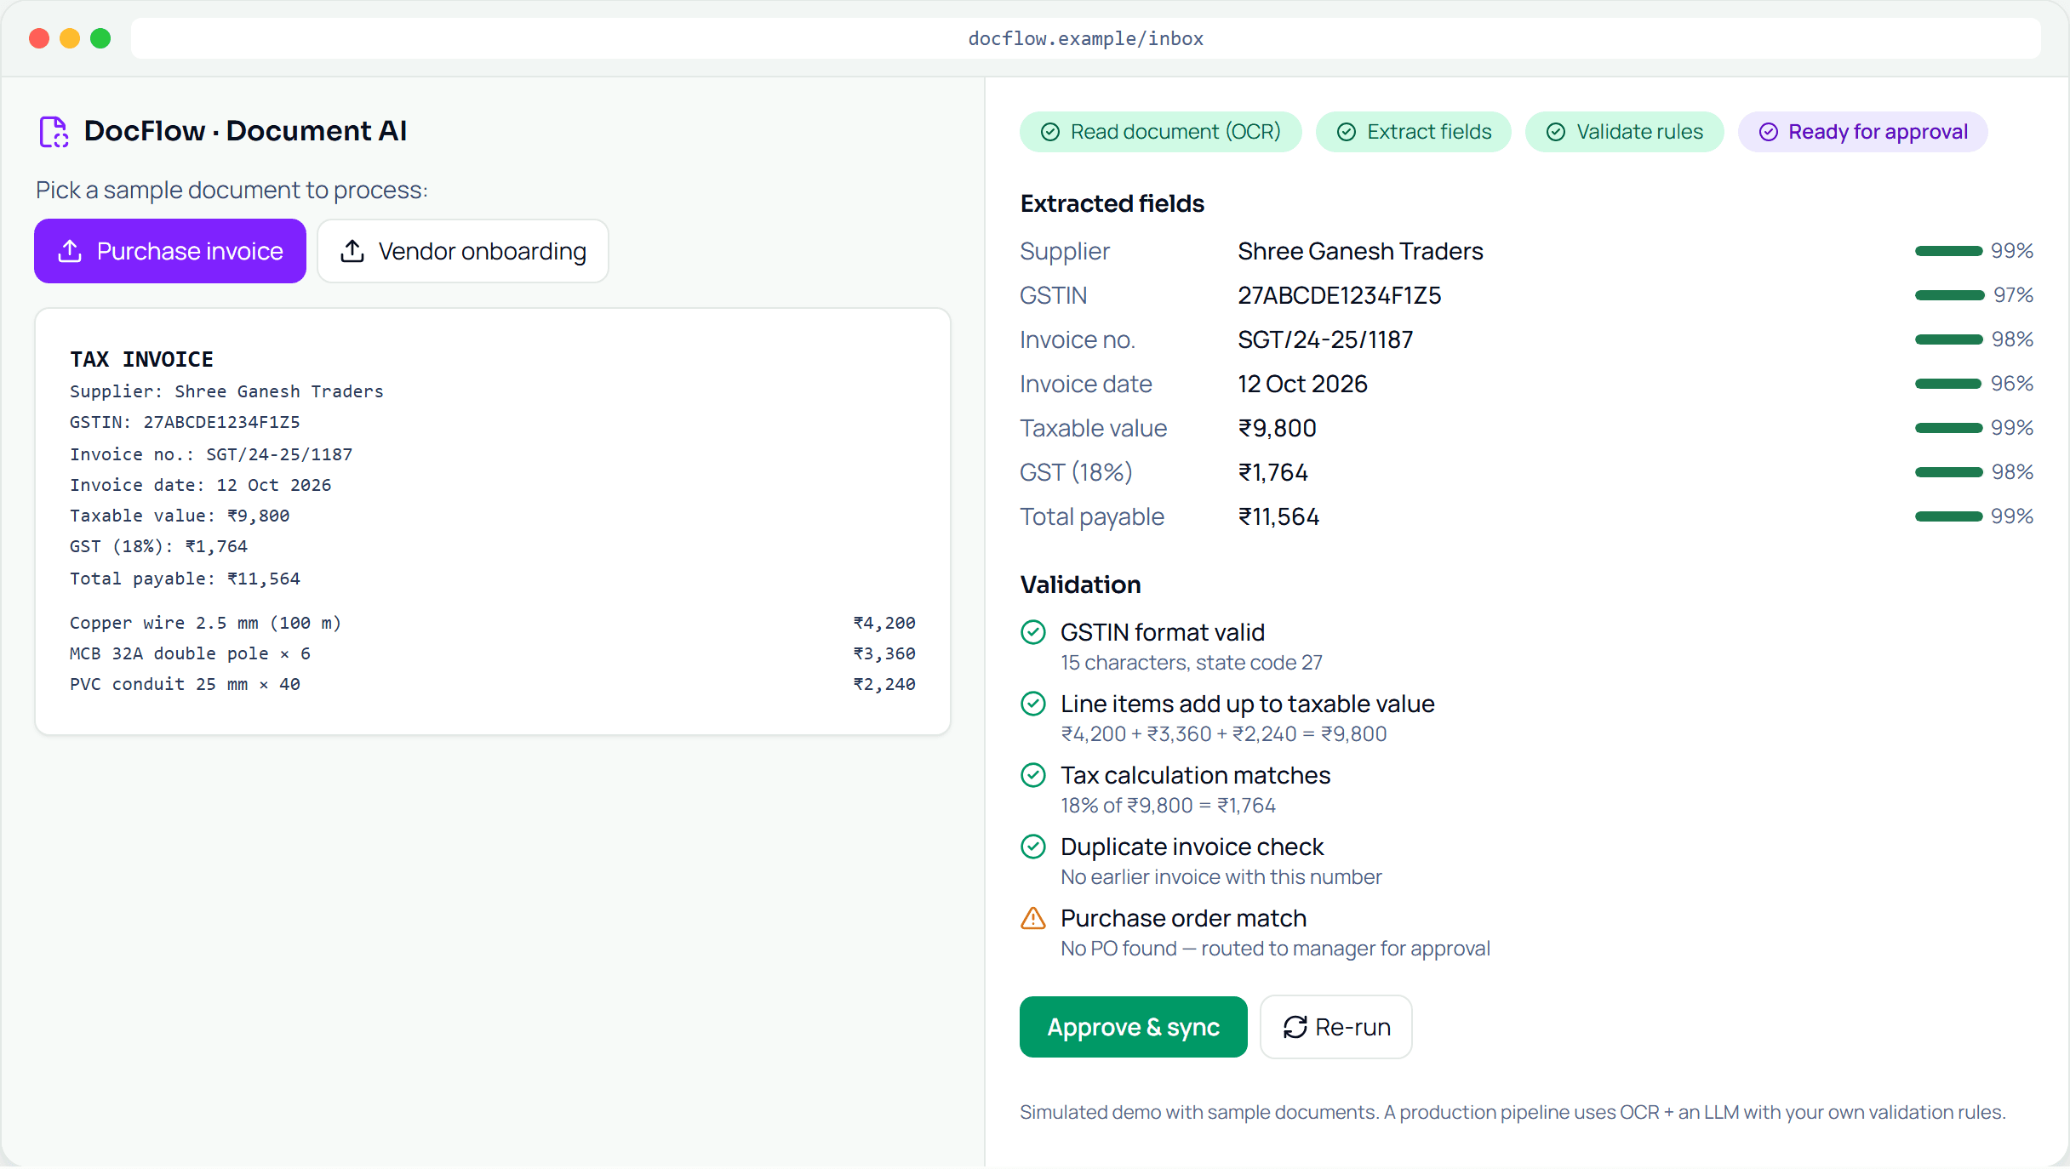Open the Read document (OCR) step

pos(1161,132)
